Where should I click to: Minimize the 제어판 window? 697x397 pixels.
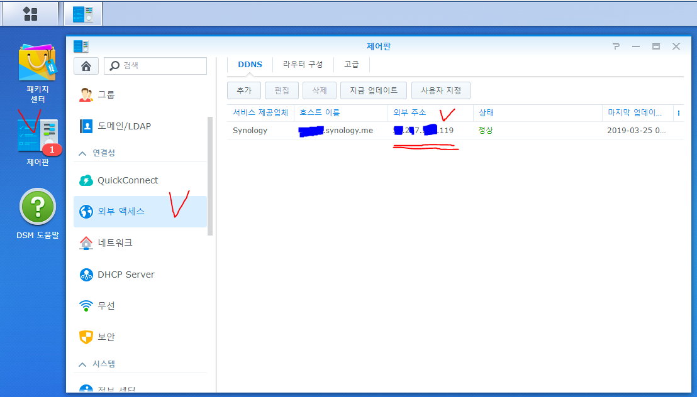(x=636, y=46)
